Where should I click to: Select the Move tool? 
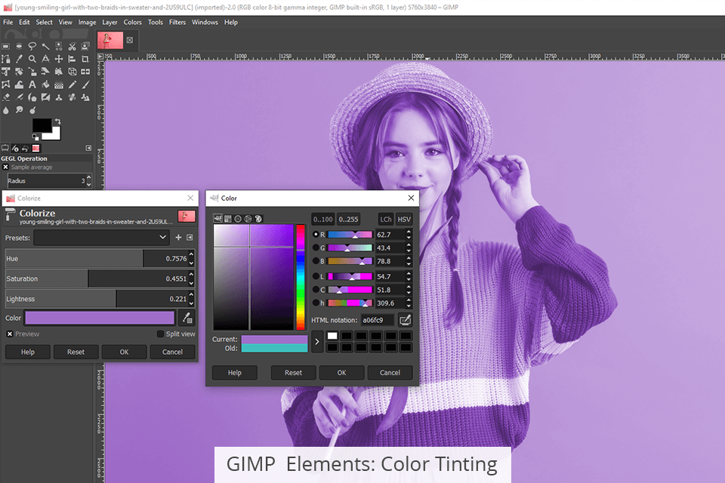pos(59,59)
